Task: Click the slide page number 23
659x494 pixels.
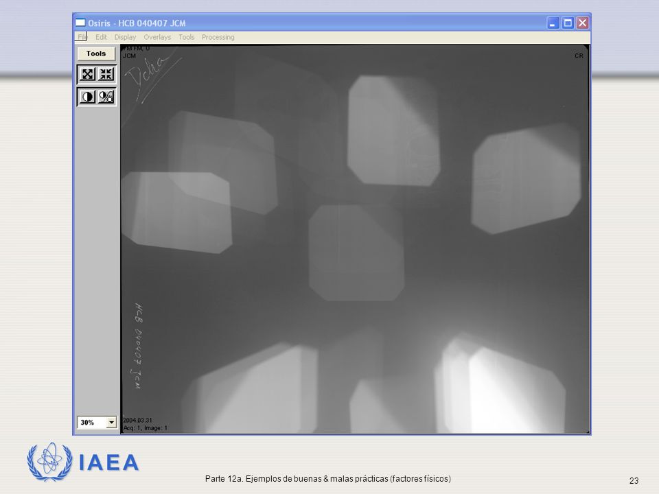Action: (x=634, y=480)
